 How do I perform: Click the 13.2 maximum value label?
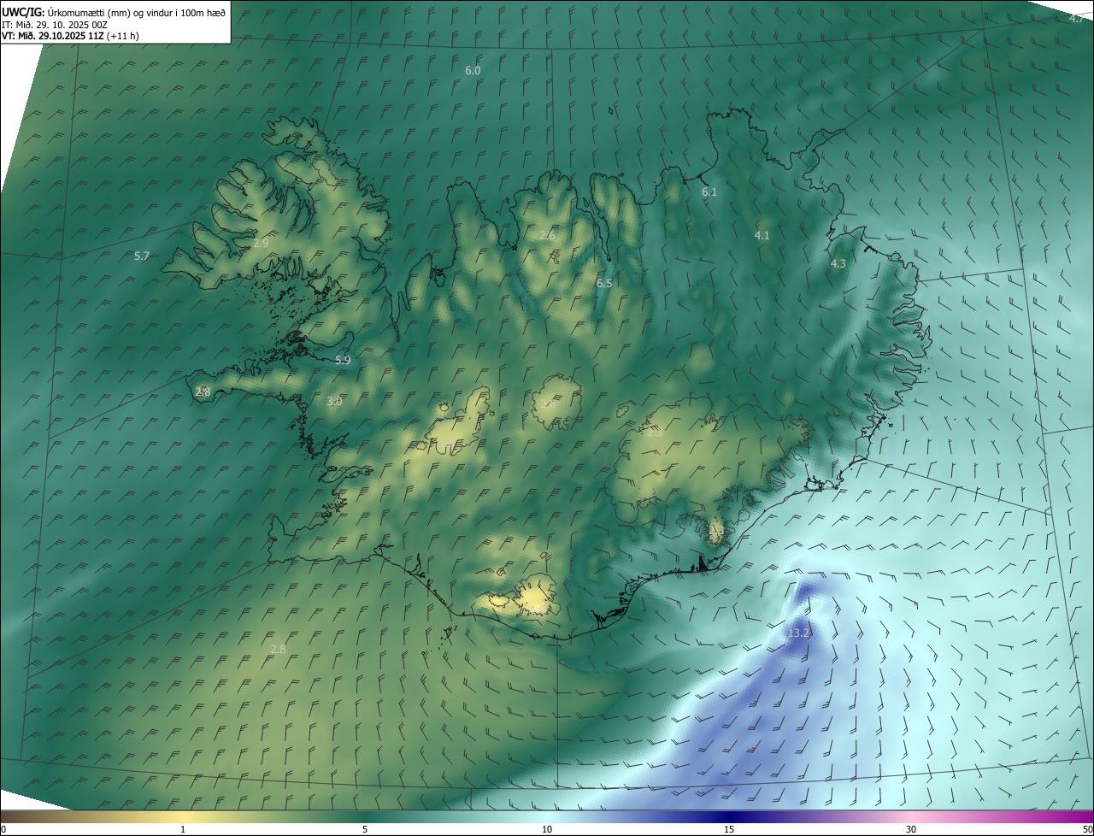click(x=799, y=633)
